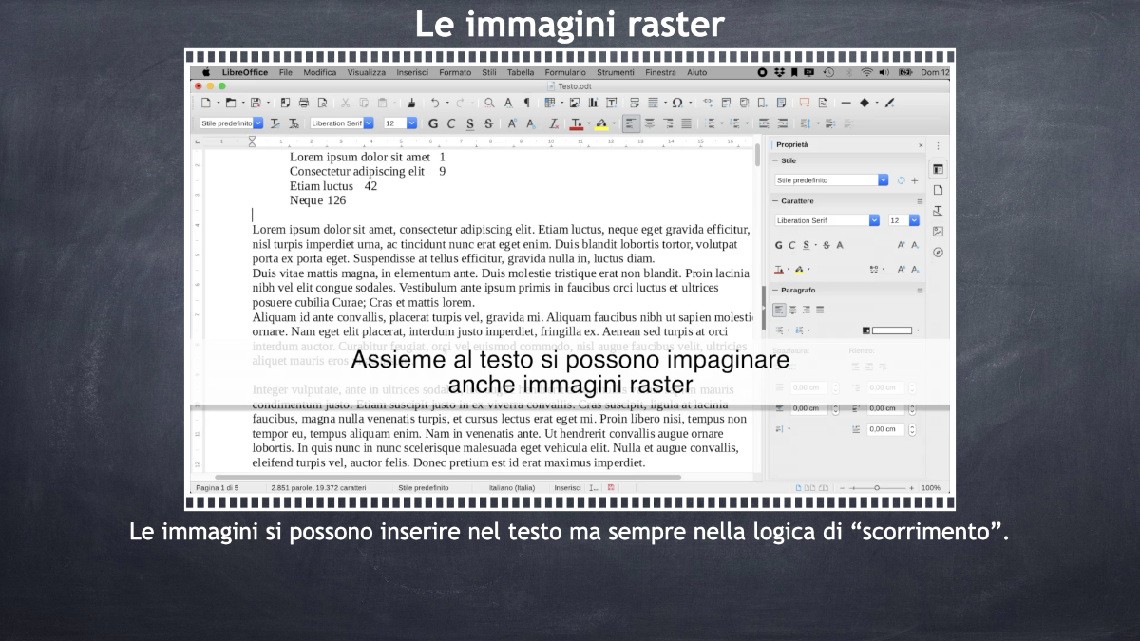Screen dimensions: 1140x641
Task: Click the Clone Formatting paintbrush icon
Action: coord(411,103)
